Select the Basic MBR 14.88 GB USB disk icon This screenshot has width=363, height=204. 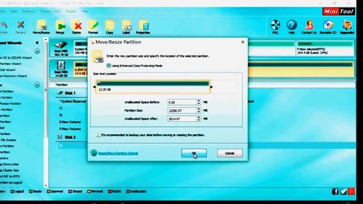click(x=61, y=66)
